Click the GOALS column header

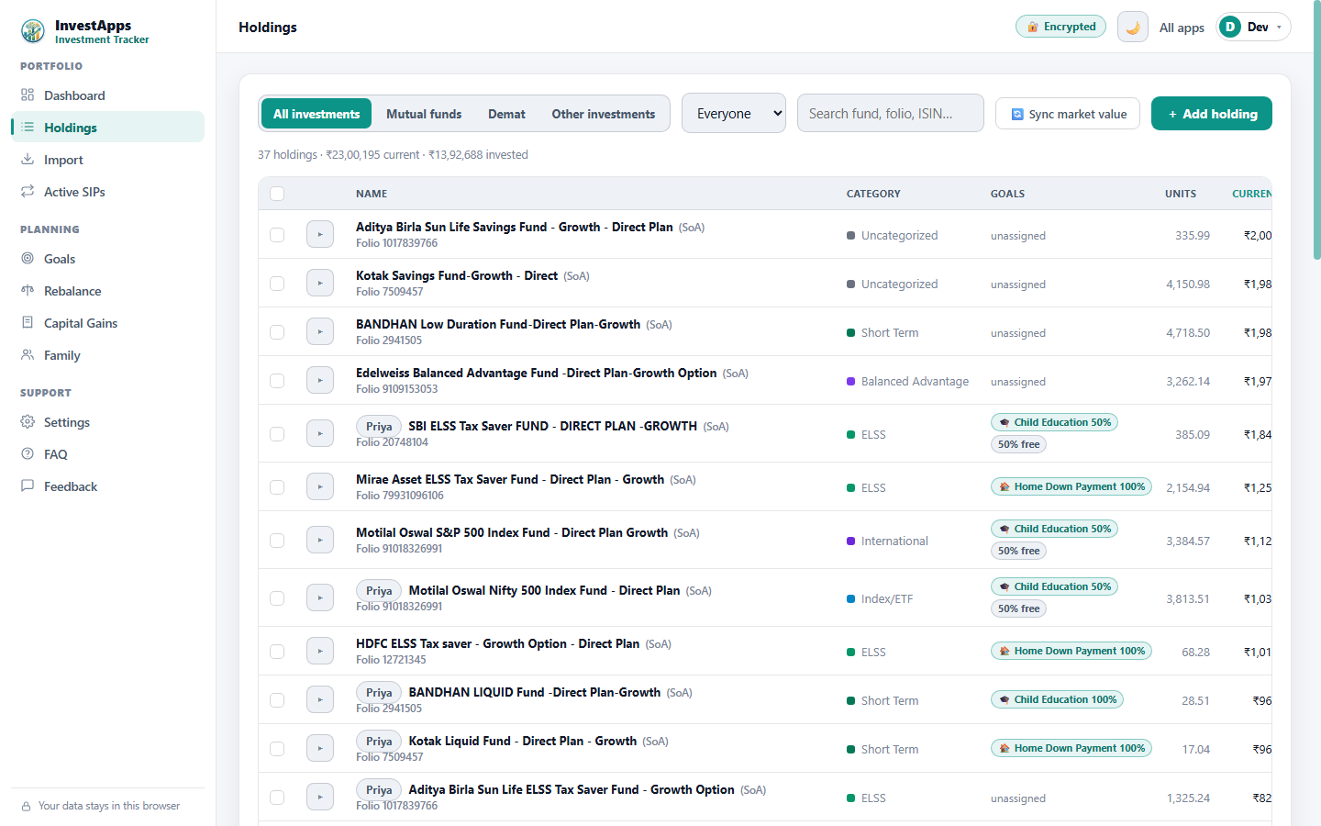click(1007, 194)
